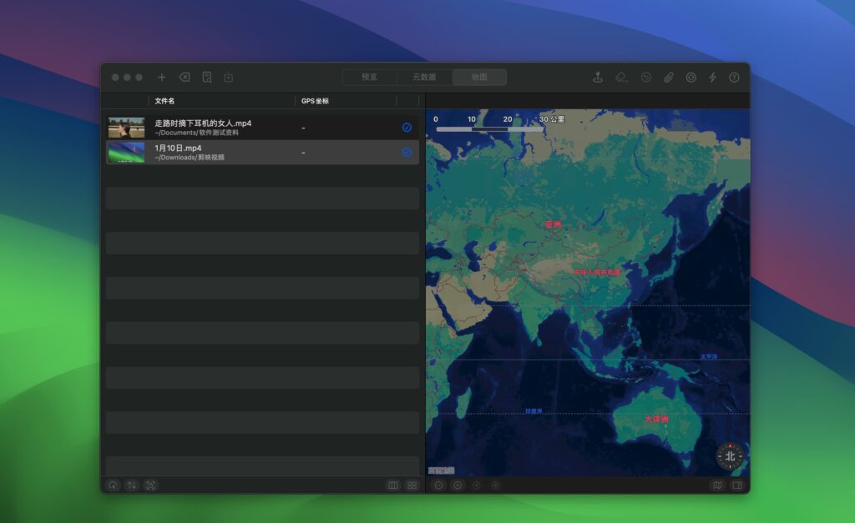Click the sort order arrows at bottom left
Screen dimensions: 855x523
coord(131,485)
